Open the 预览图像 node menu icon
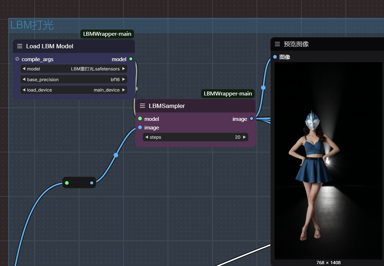Screen dimensions: 384x266 tap(277, 44)
